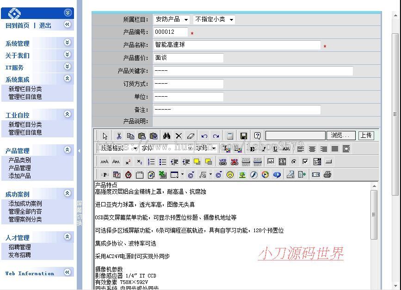Viewport: 401px width, 290px height.
Task: Toggle bold formatting (B) in editor
Action: click(252, 148)
